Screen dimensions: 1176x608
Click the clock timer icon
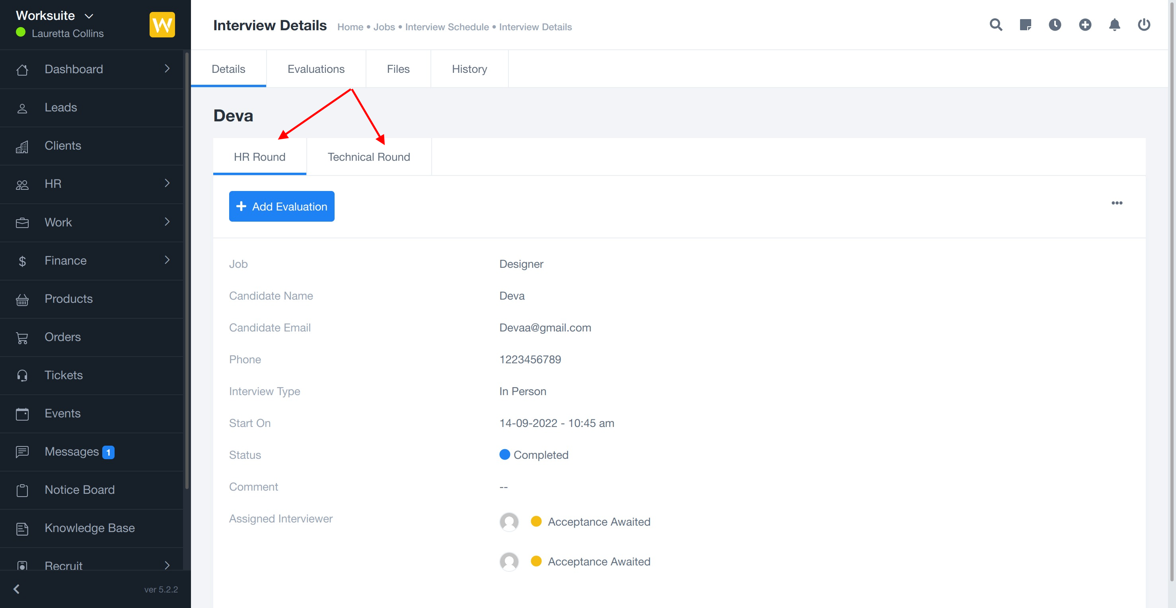(x=1055, y=25)
